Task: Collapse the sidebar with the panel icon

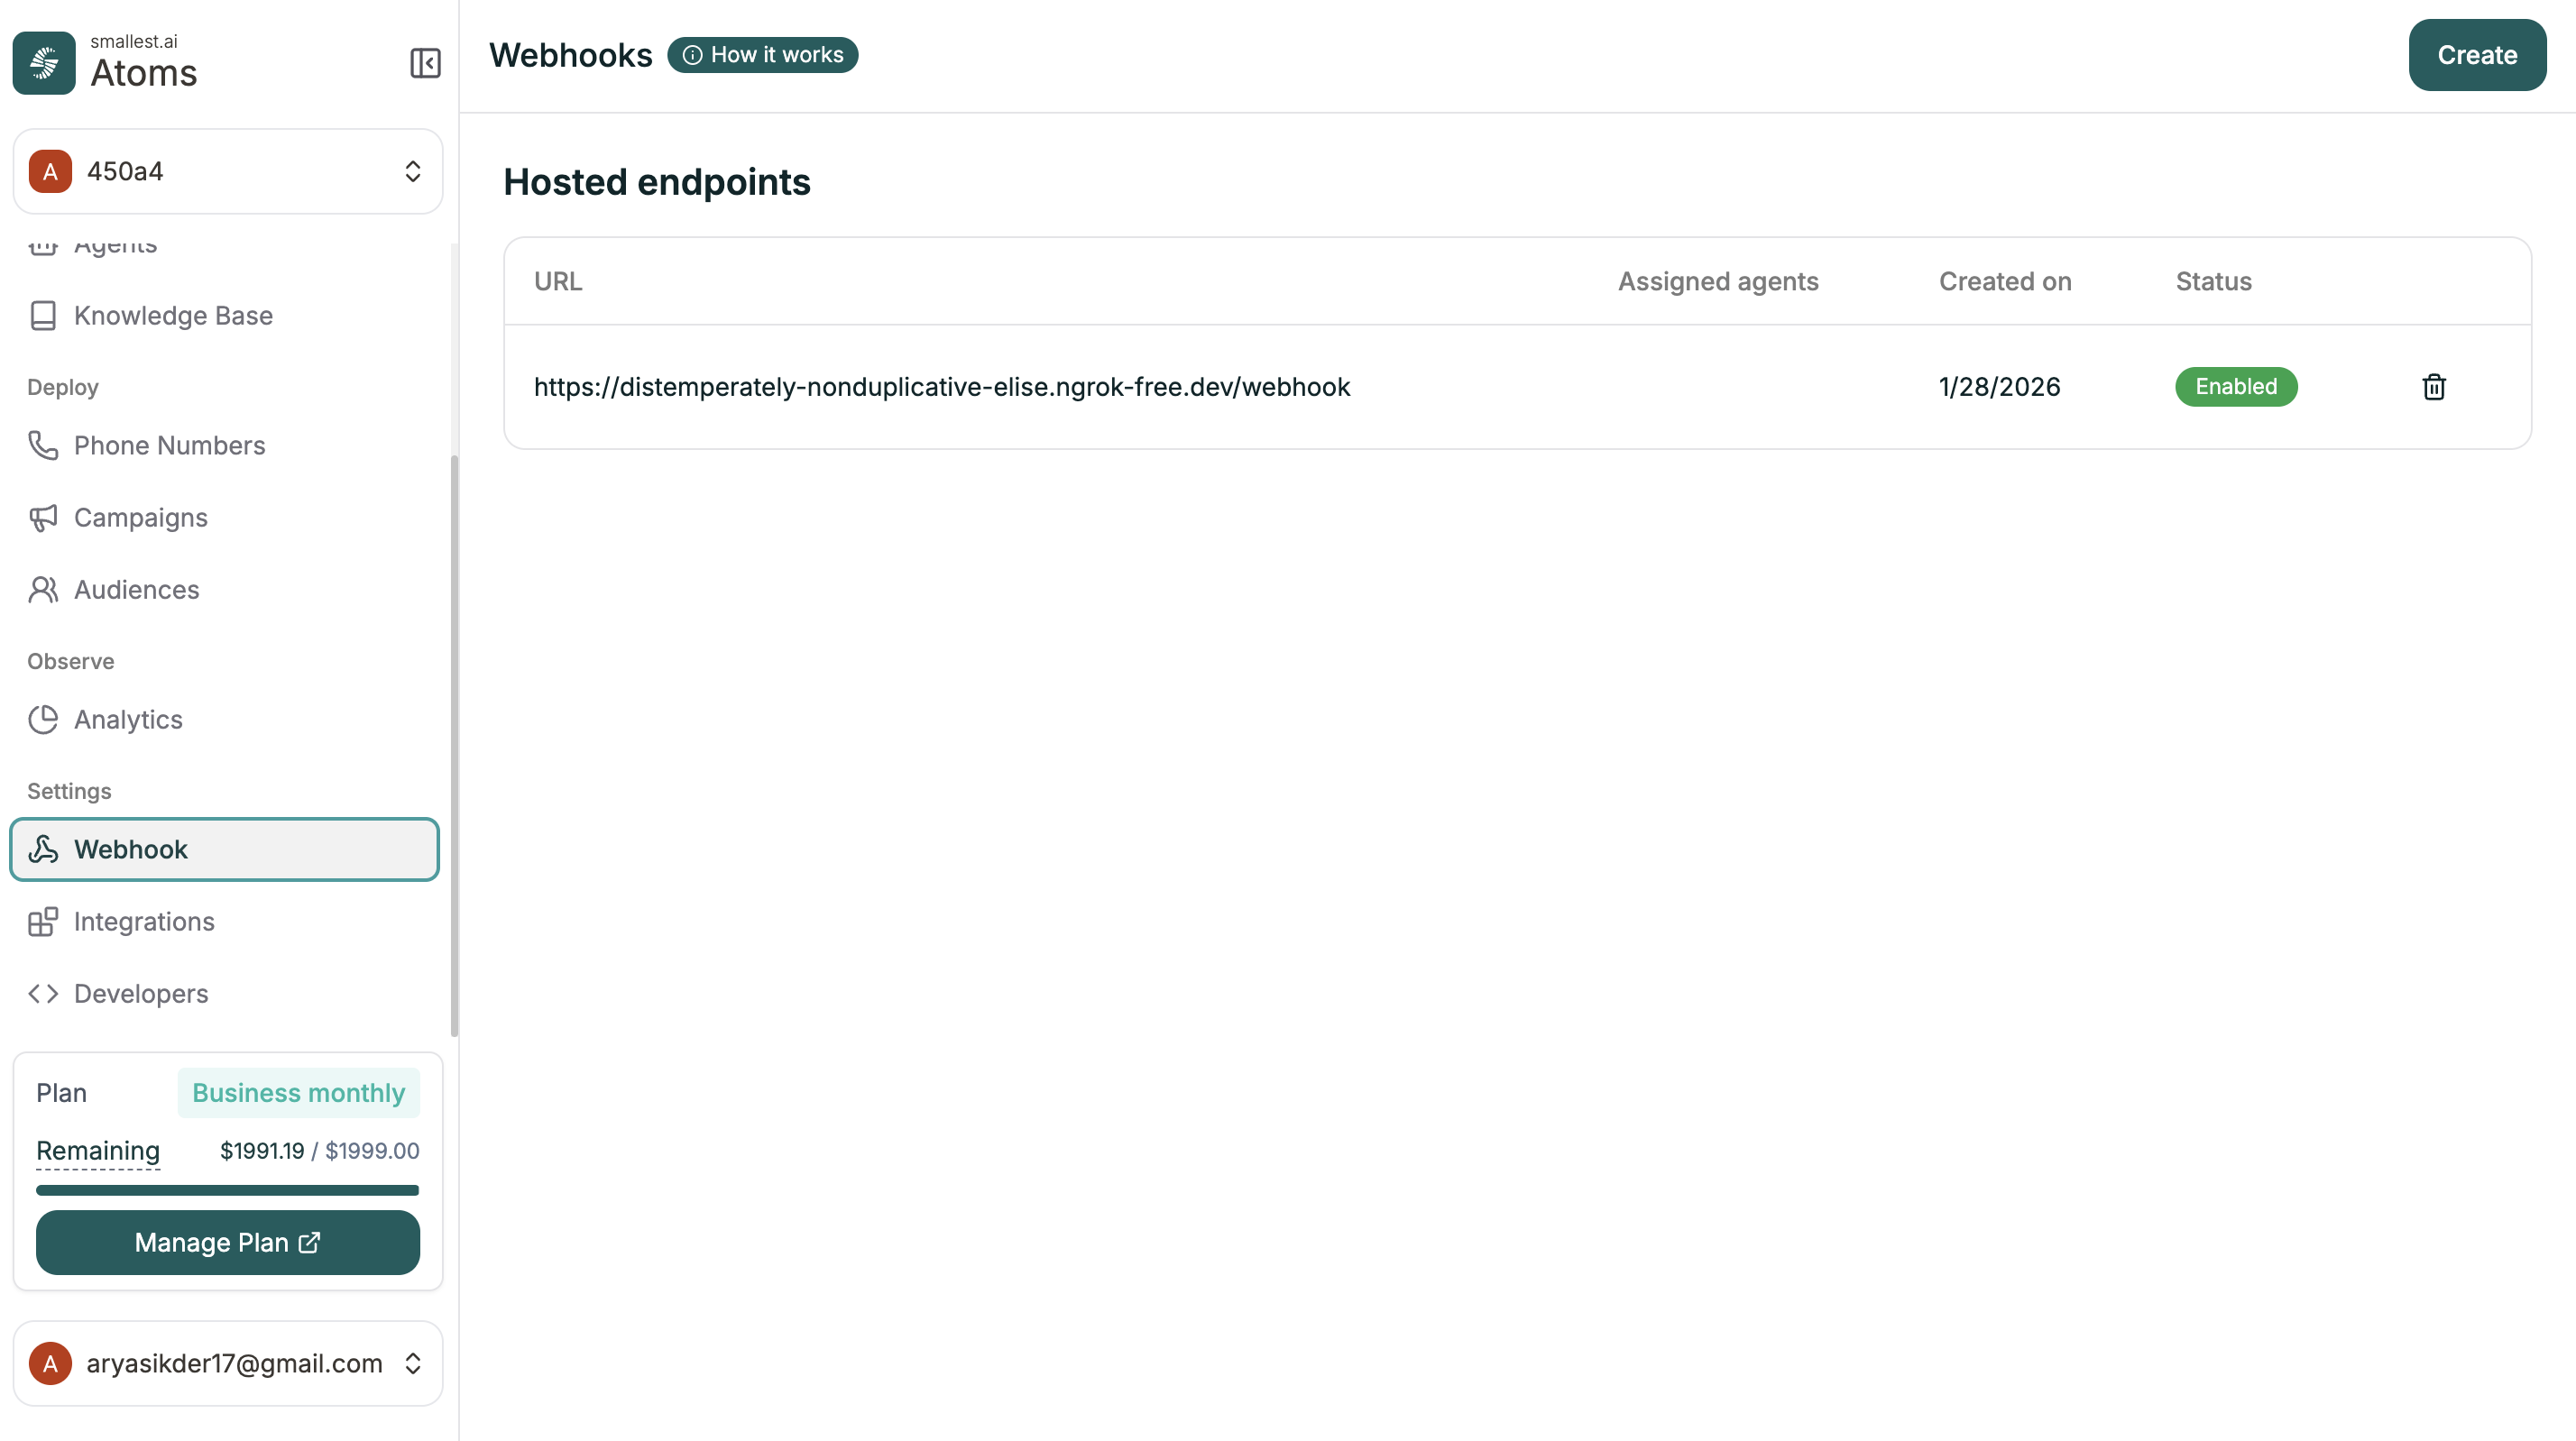Action: point(424,63)
